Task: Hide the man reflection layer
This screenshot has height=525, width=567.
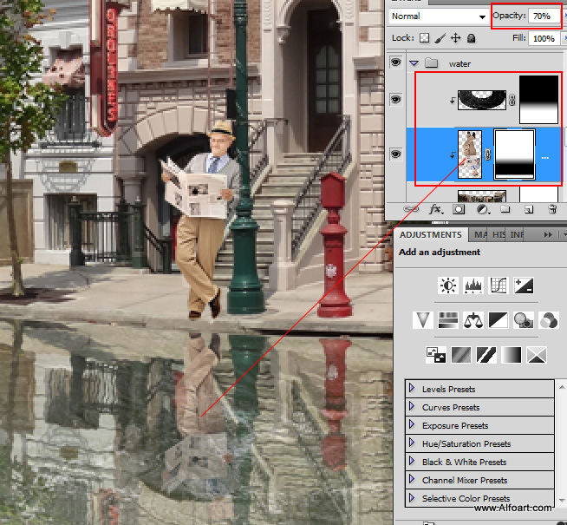Action: [x=395, y=154]
